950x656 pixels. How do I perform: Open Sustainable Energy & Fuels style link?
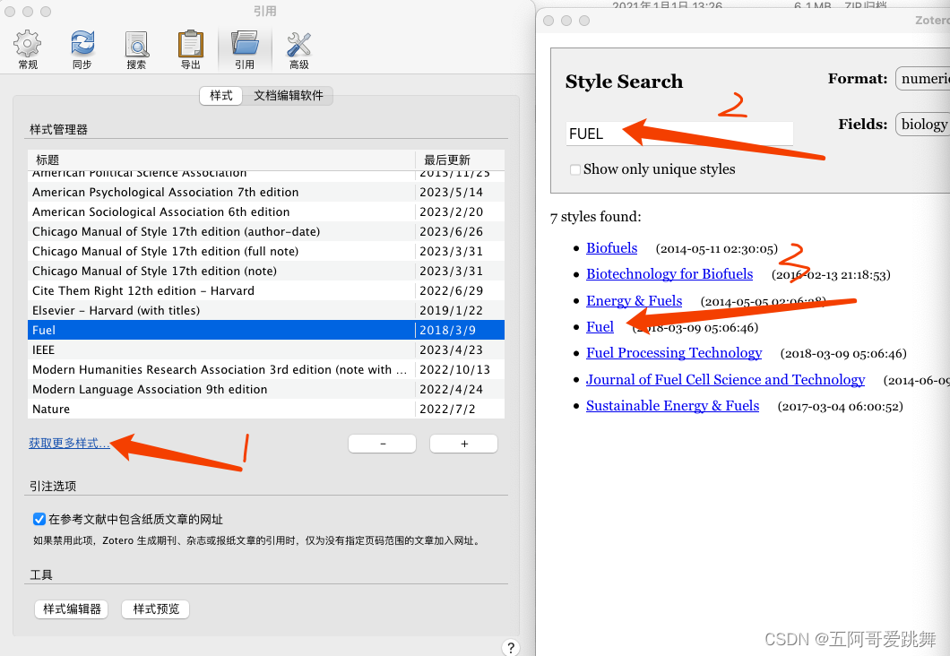(672, 406)
